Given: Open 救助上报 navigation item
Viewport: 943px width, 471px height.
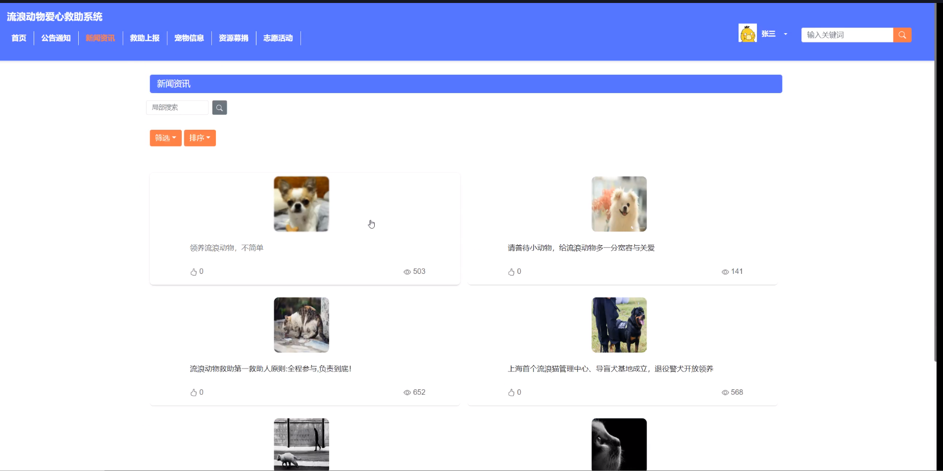Looking at the screenshot, I should coord(145,38).
